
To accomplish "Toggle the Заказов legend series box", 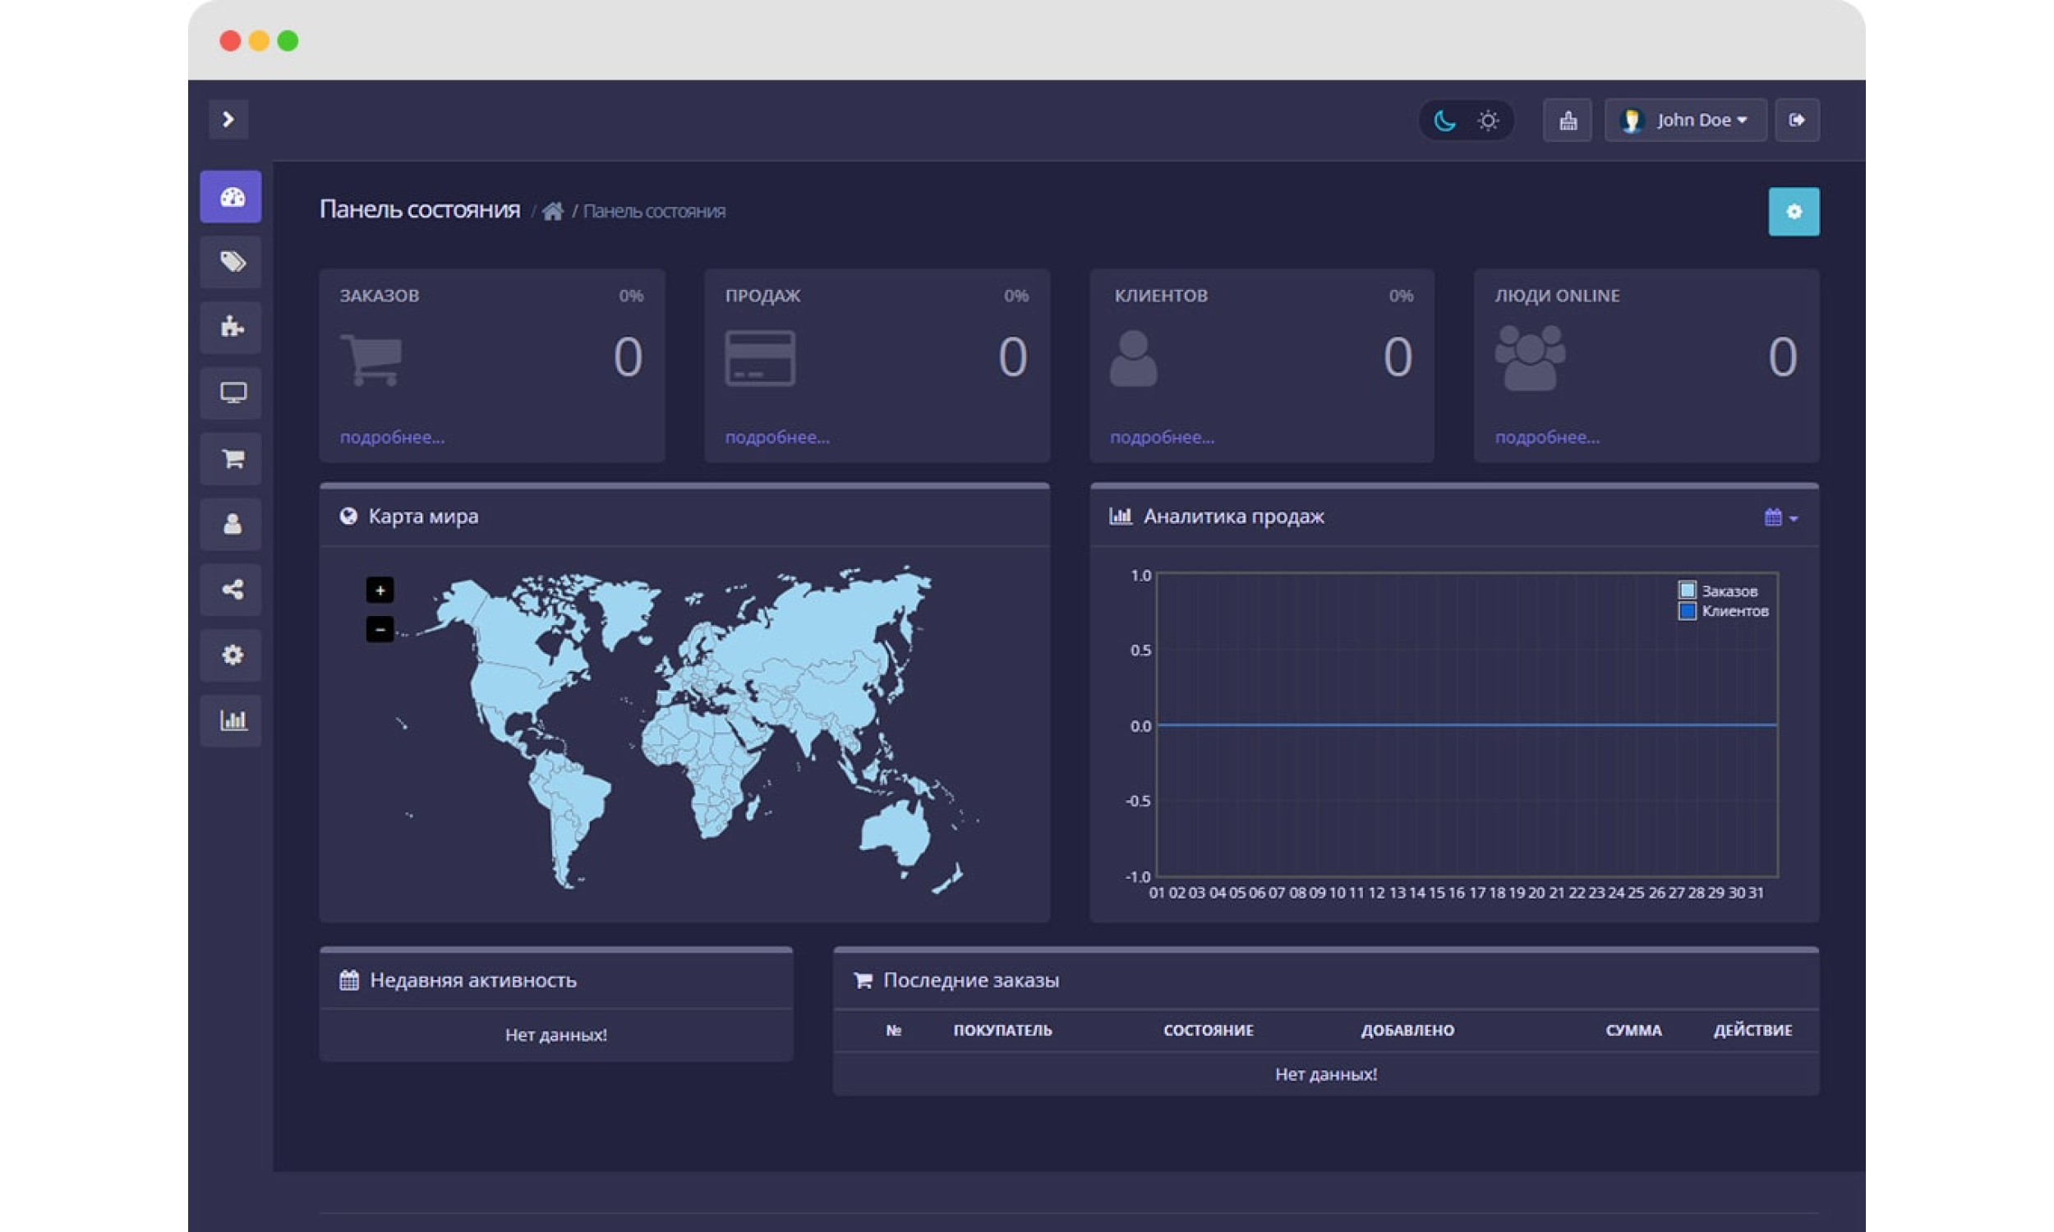I will point(1686,591).
